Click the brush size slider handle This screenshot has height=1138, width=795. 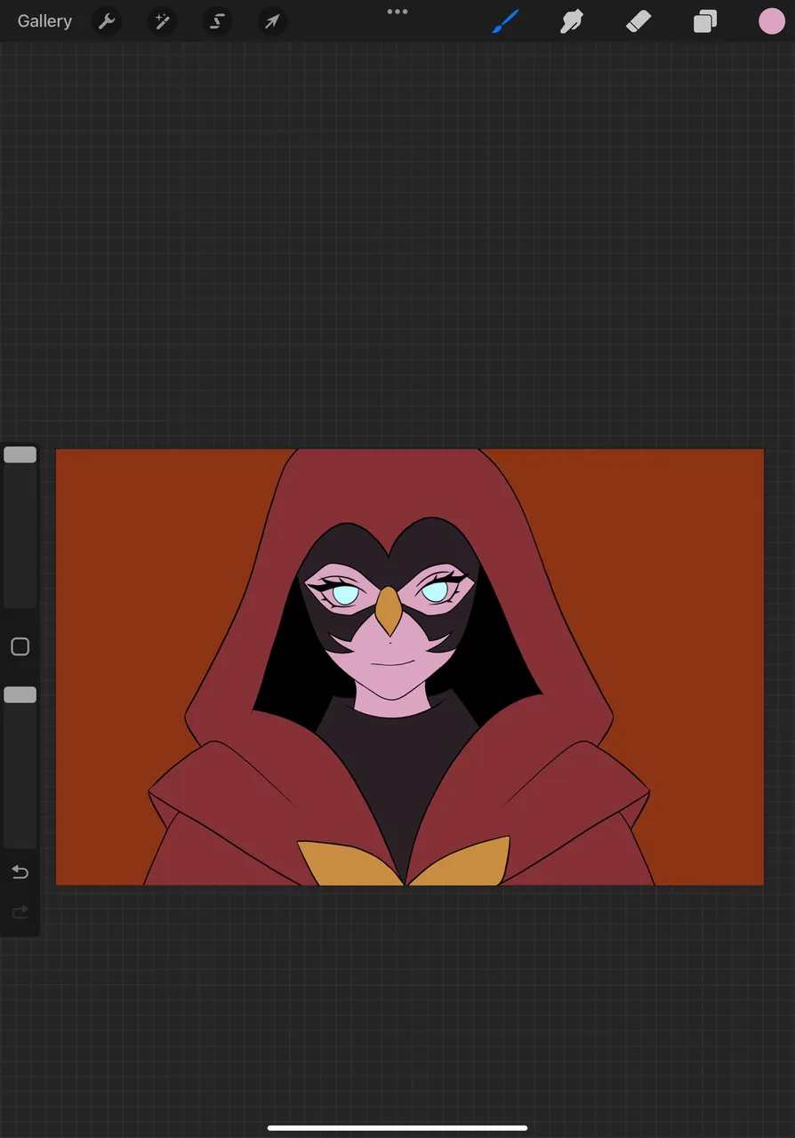[x=20, y=454]
